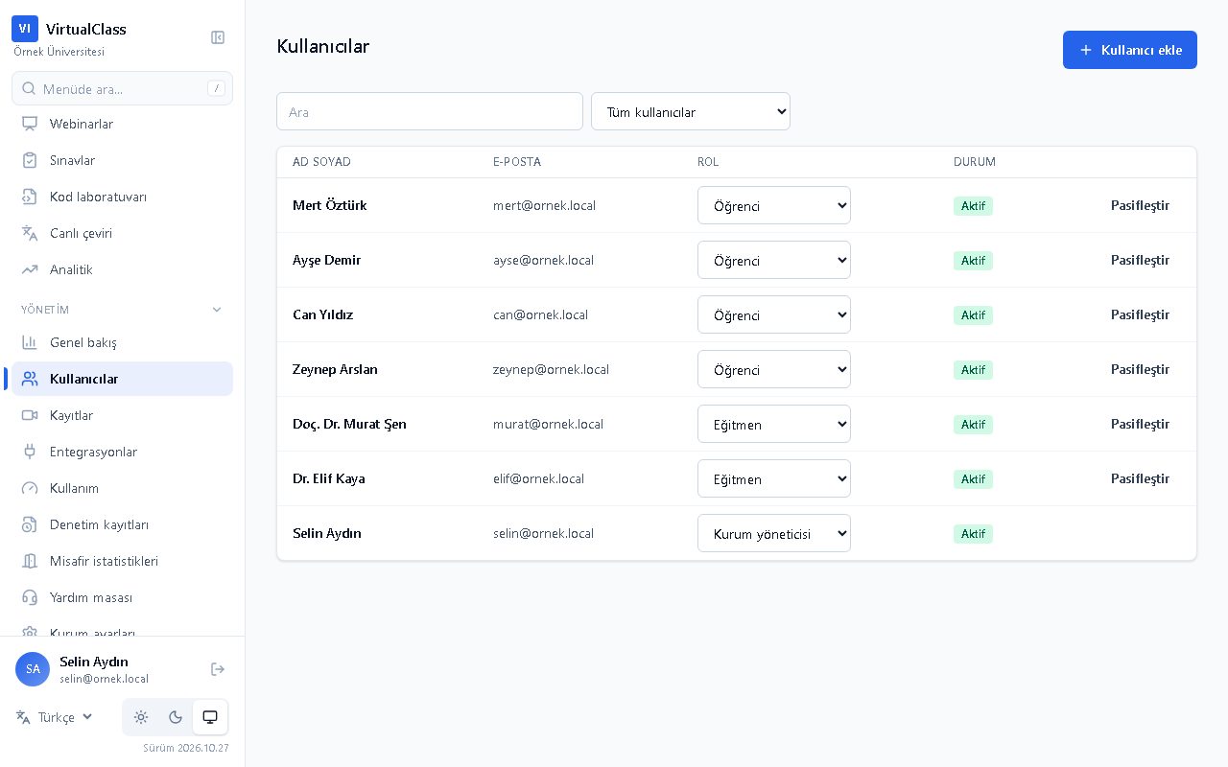
Task: Switch to light theme with sun icon
Action: tap(141, 717)
